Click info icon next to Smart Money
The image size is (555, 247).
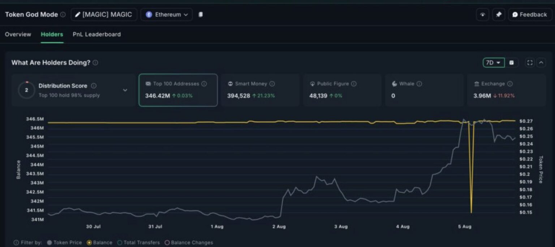click(272, 84)
